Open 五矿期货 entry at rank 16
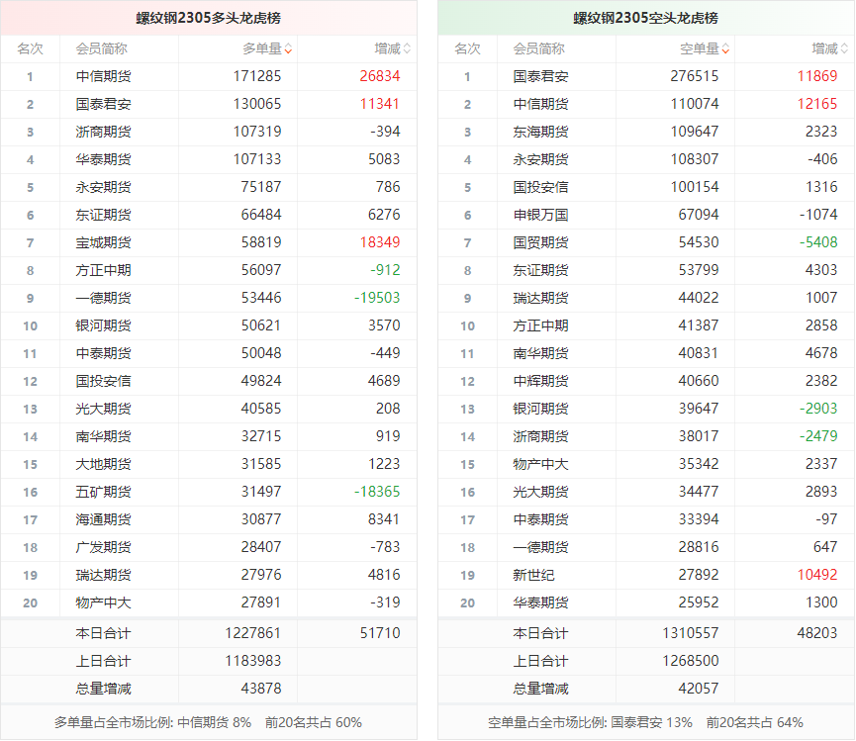 103,492
